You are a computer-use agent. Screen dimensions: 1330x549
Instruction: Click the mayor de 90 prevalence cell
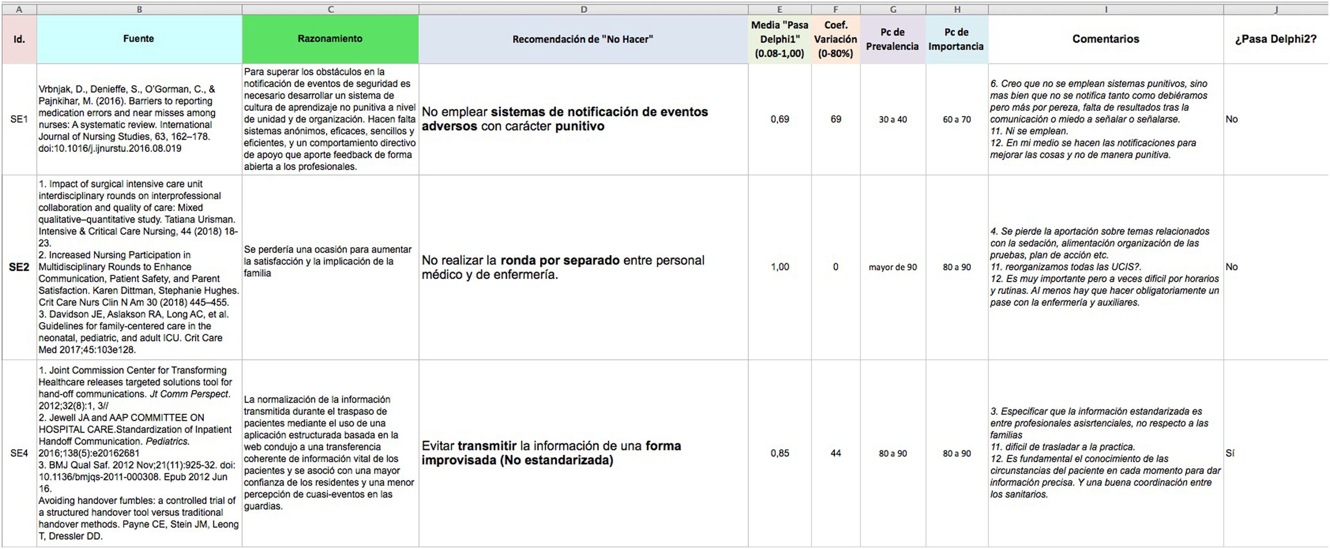coord(893,267)
